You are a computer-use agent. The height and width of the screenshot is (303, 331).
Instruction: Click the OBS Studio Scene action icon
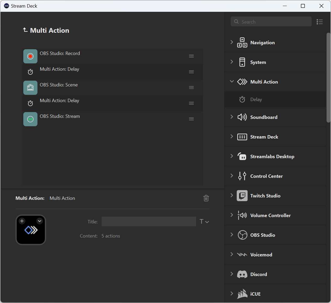30,88
